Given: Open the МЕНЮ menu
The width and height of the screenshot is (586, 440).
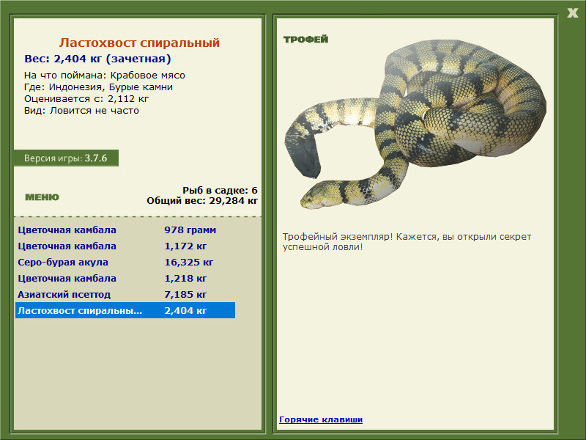Looking at the screenshot, I should pyautogui.click(x=42, y=197).
